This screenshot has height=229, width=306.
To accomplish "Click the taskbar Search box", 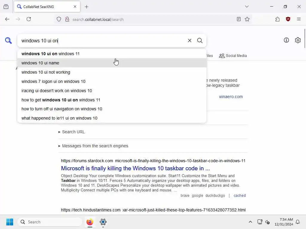I will pos(50,222).
